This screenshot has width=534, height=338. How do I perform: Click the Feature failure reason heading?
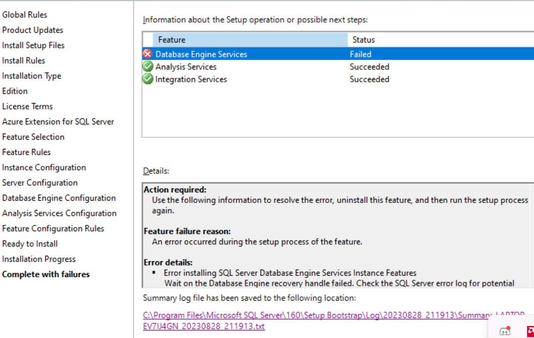[x=187, y=232]
